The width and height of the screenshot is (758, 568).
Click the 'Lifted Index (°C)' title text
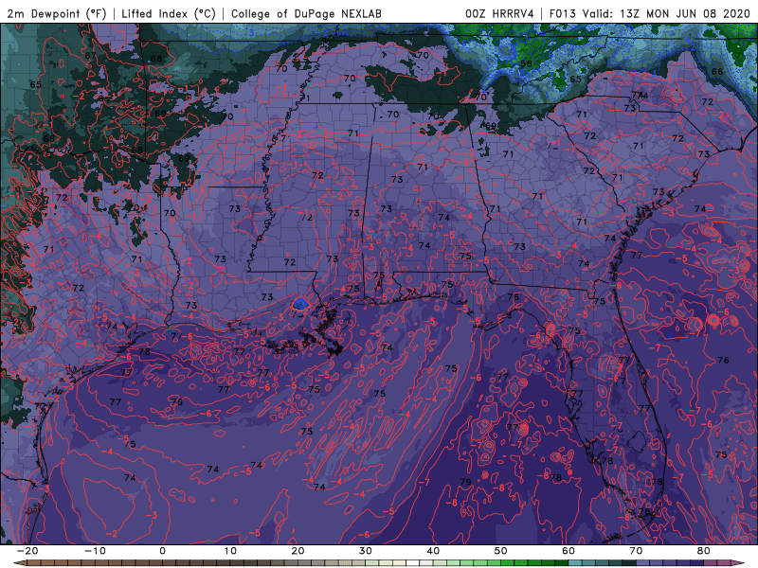[169, 13]
